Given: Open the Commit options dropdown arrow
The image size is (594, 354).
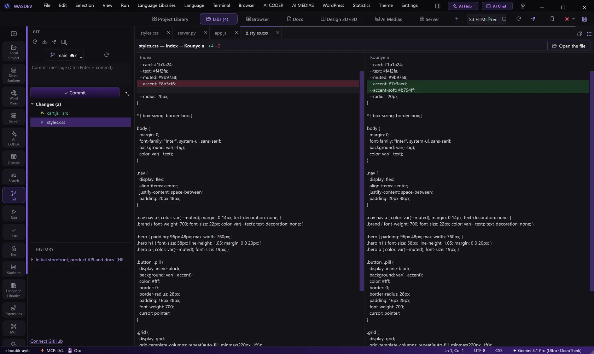Looking at the screenshot, I should (x=127, y=93).
